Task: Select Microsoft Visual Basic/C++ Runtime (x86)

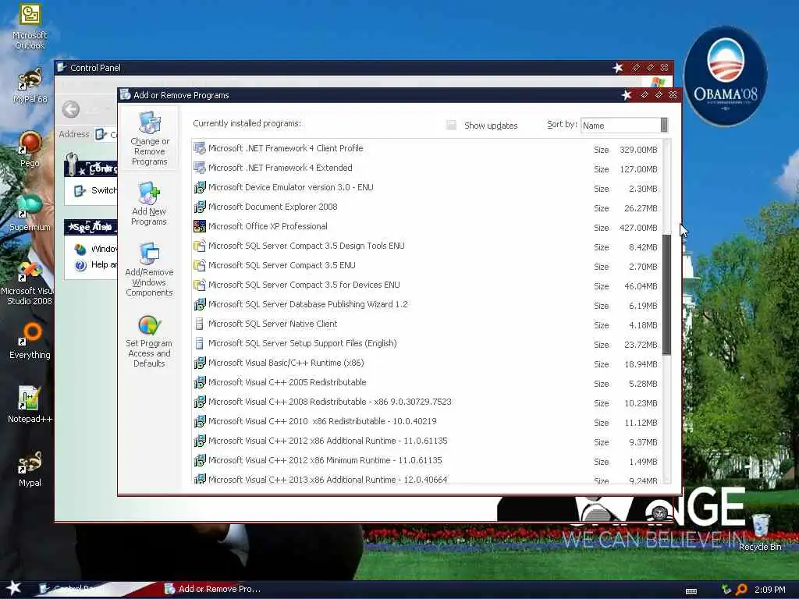Action: [x=427, y=363]
